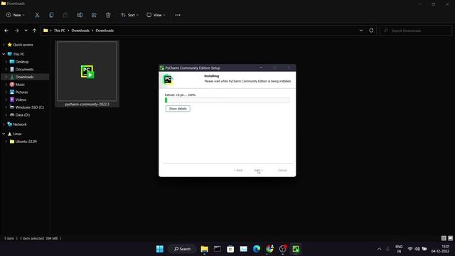Select Linux in the navigation pane
This screenshot has height=256, width=455.
click(17, 134)
